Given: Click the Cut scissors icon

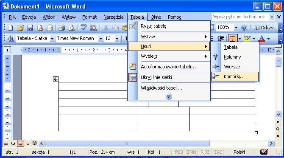Looking at the screenshot, I should coord(106,28).
